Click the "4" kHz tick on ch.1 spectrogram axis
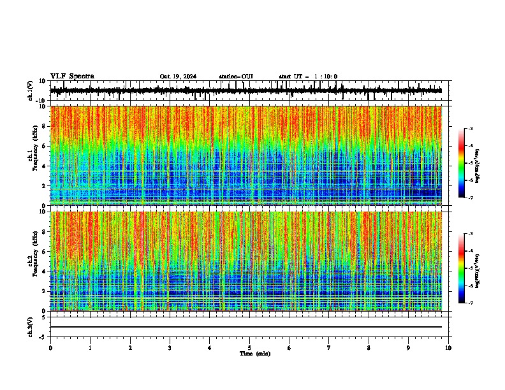Screen dimensions: 505x390 (44, 166)
